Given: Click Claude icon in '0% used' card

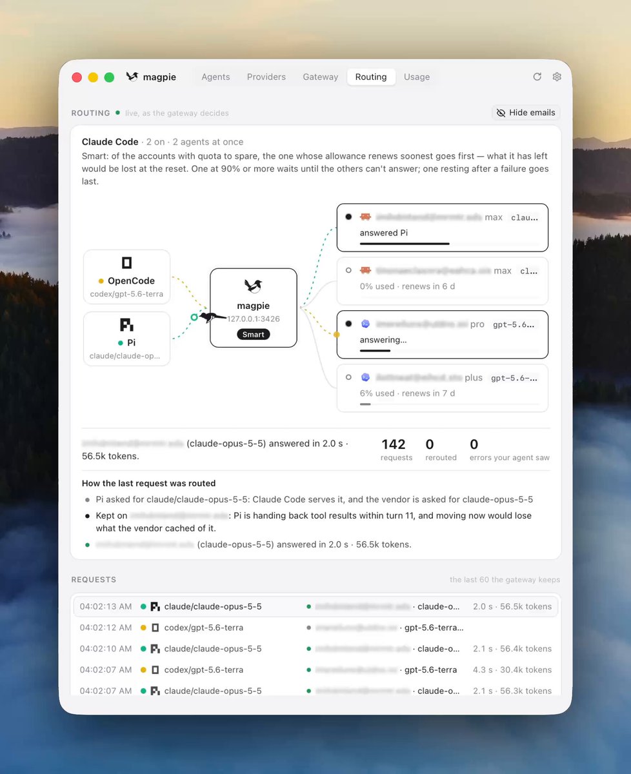Looking at the screenshot, I should pos(366,271).
